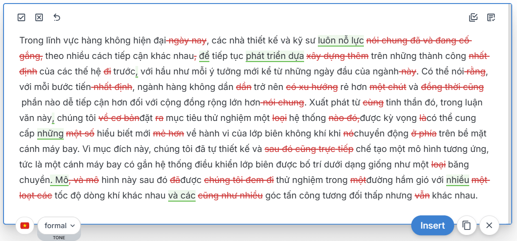Click the deleted phrase "xây dựng thêm"

[337, 56]
